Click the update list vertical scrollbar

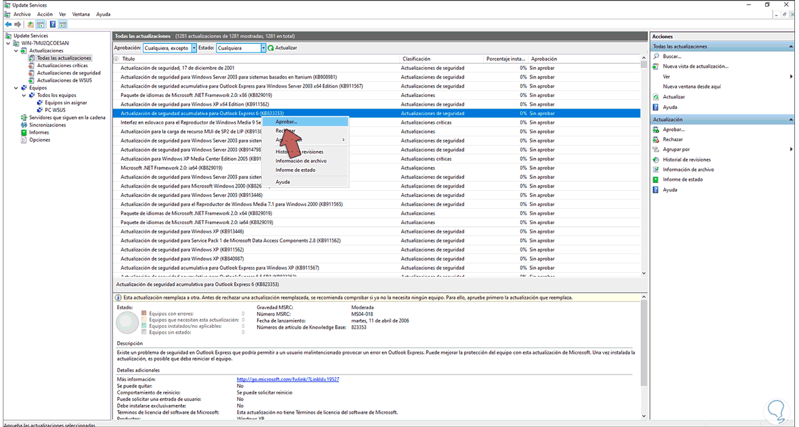pyautogui.click(x=644, y=166)
